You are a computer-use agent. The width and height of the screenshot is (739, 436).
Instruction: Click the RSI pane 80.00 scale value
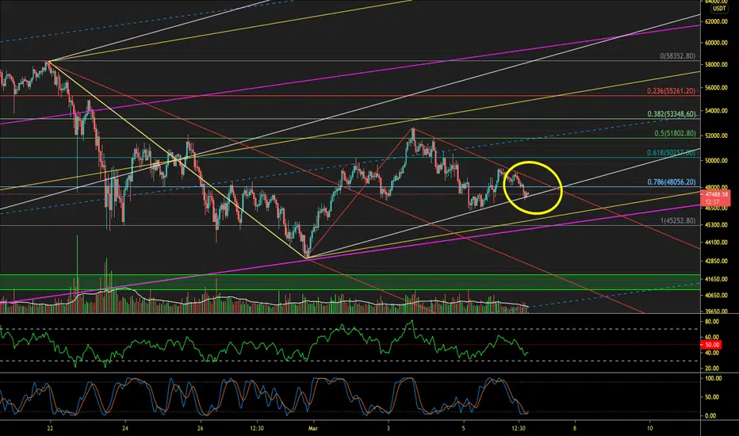(x=712, y=322)
